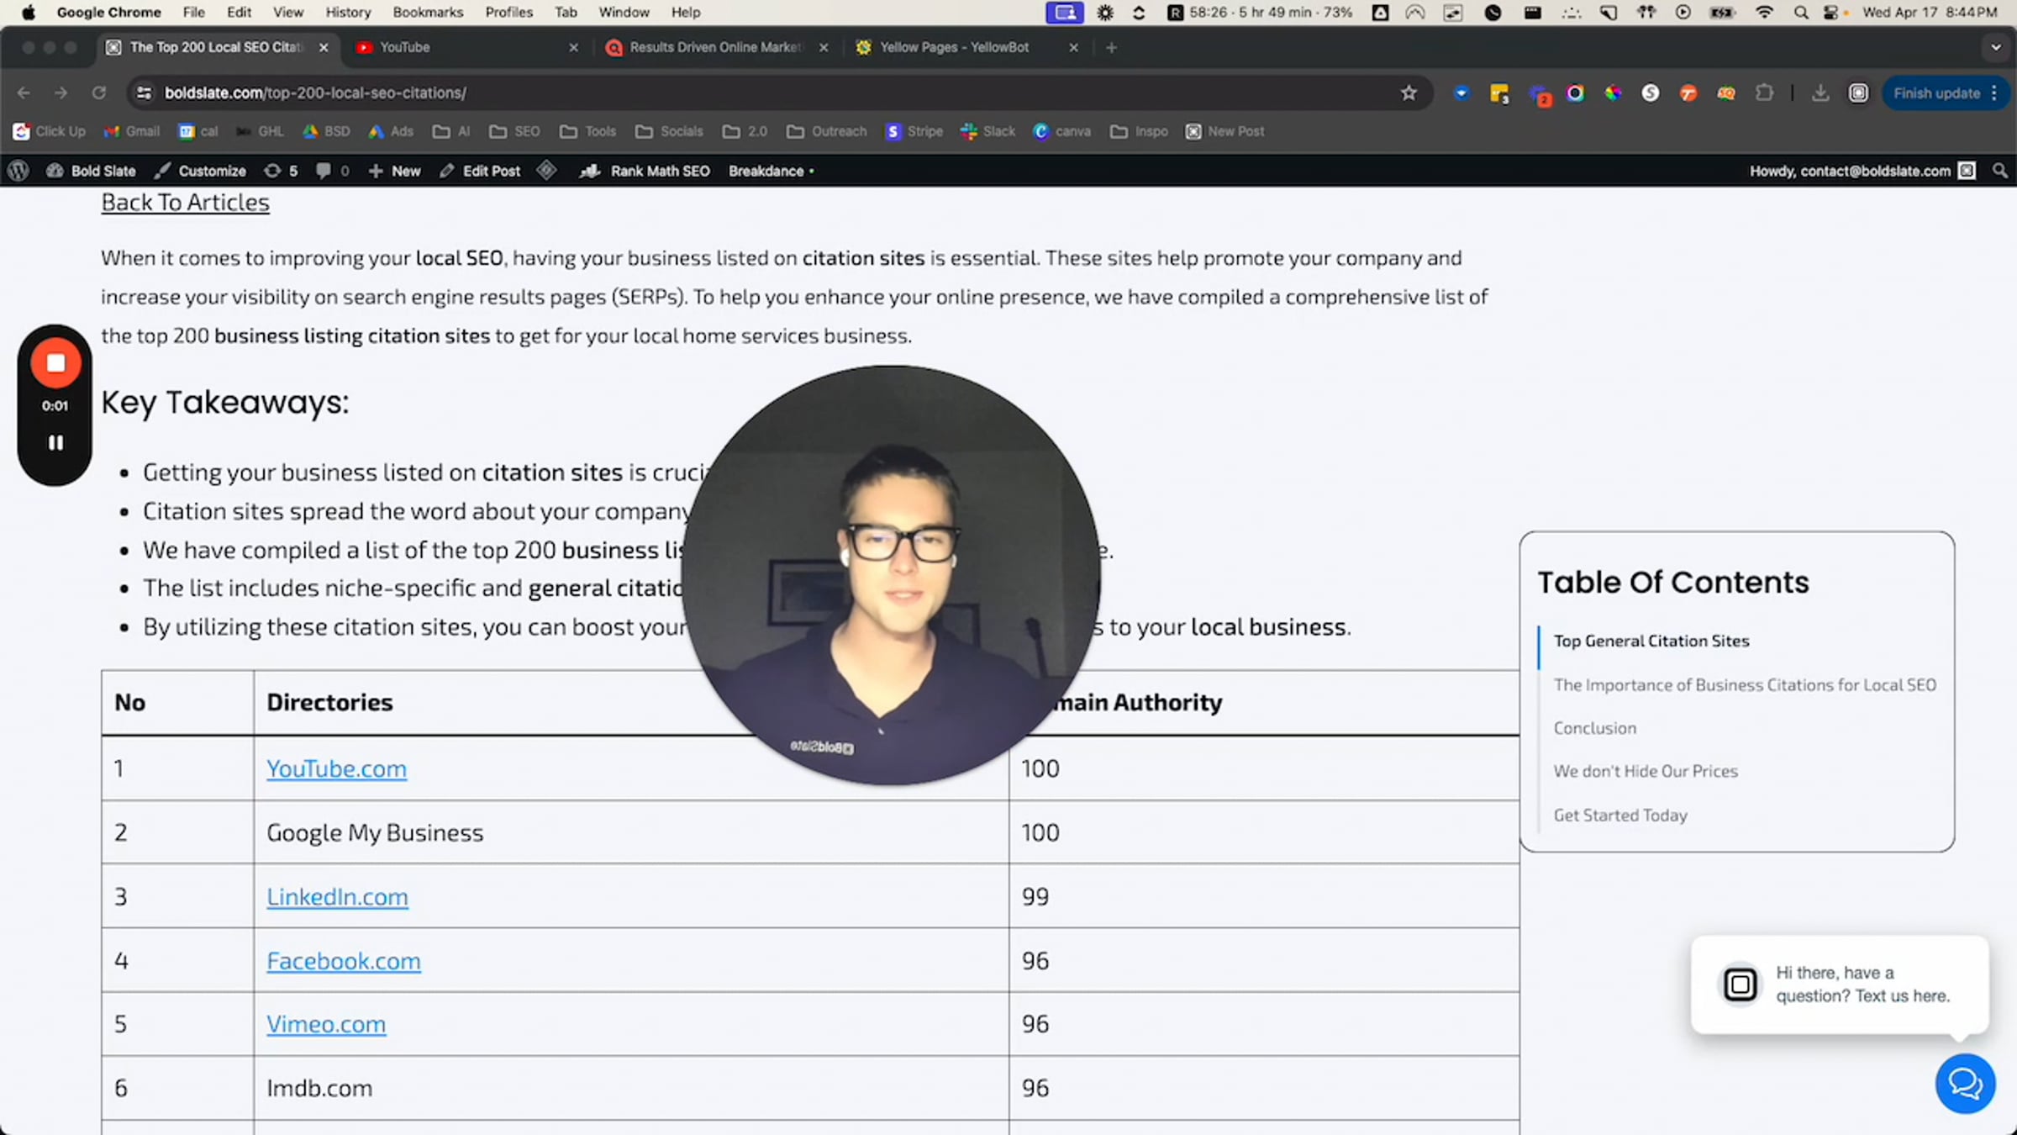This screenshot has width=2017, height=1135.
Task: Pause the recording timer
Action: tap(55, 442)
